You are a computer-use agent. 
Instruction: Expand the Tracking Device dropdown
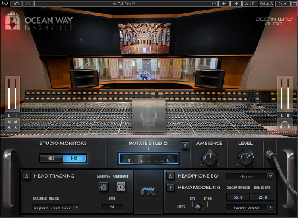tap(56, 207)
